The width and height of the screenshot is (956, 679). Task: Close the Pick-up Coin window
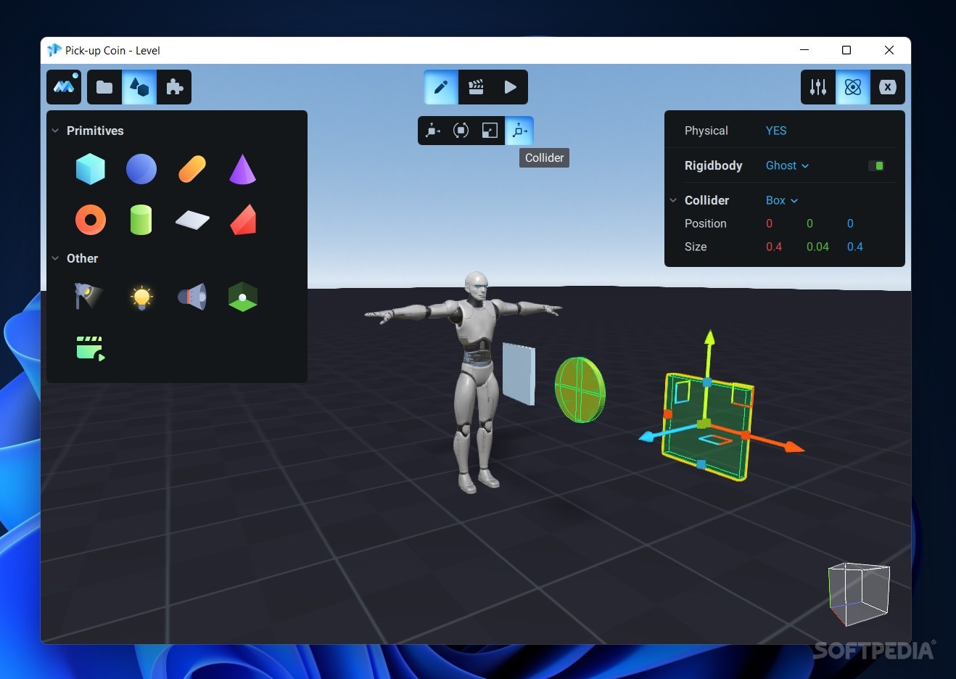[889, 50]
